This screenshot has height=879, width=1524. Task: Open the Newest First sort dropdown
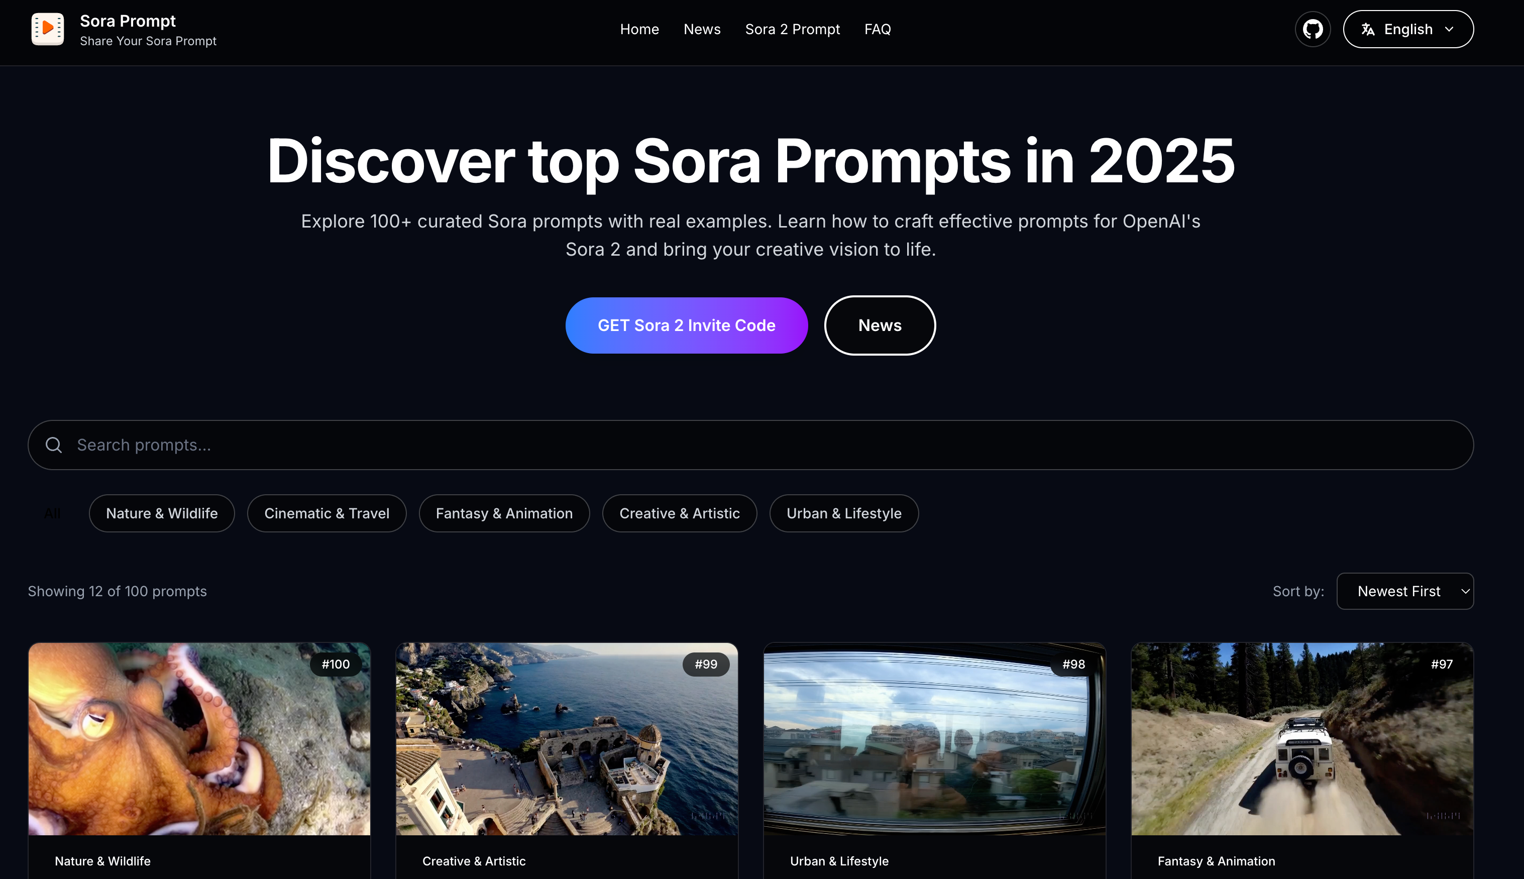pyautogui.click(x=1404, y=591)
